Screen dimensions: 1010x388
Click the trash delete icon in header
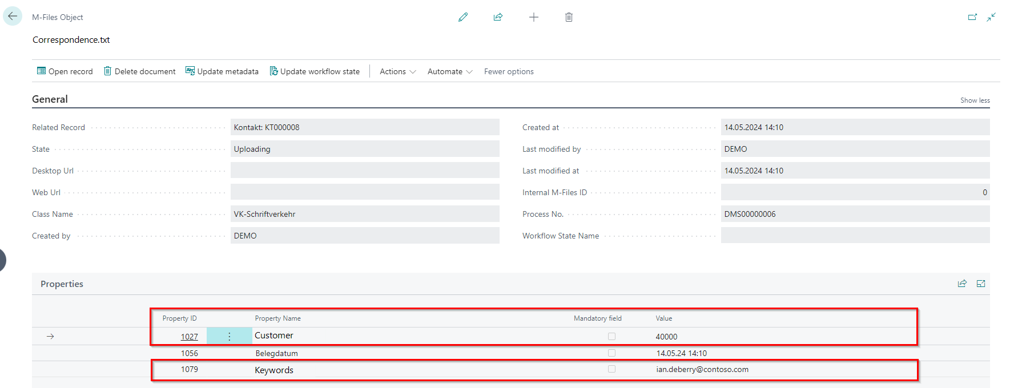pos(569,17)
